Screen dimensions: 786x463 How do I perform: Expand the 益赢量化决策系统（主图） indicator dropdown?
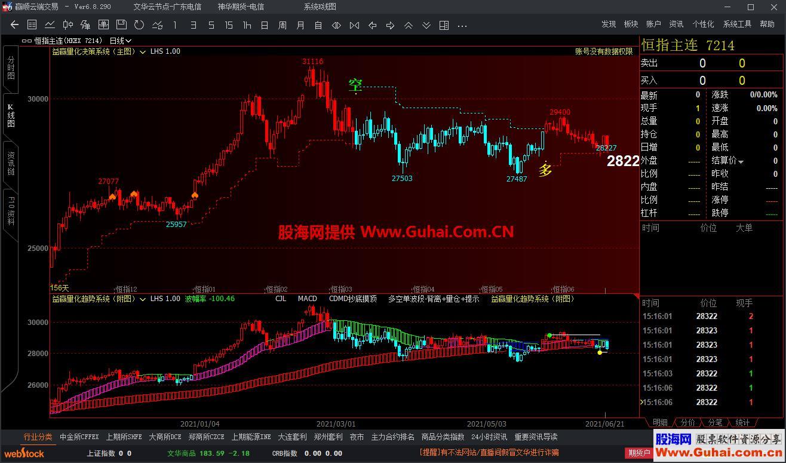(143, 51)
